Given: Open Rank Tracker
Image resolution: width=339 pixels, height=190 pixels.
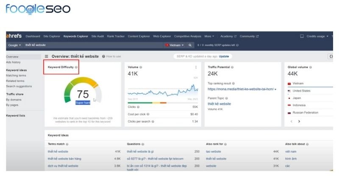Looking at the screenshot, I should click(x=116, y=36).
